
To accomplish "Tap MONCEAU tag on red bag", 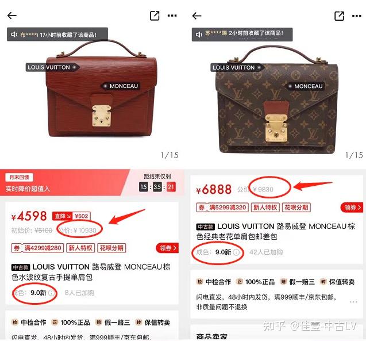I will tap(121, 86).
